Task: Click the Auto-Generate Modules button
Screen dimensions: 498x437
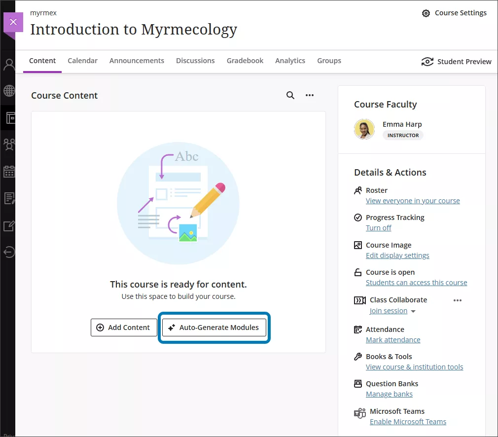Action: (214, 327)
